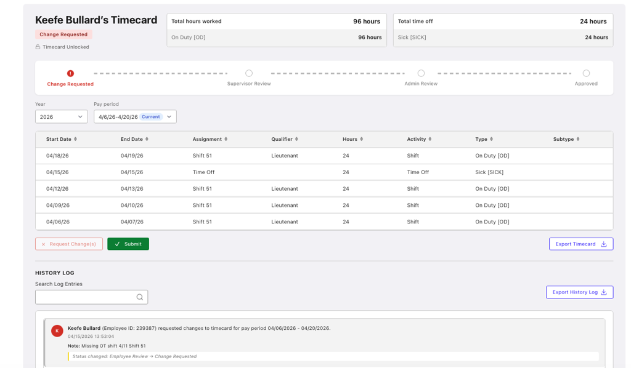Click the Current tag in pay period
Viewport: 631px width, 368px height.
tap(151, 117)
